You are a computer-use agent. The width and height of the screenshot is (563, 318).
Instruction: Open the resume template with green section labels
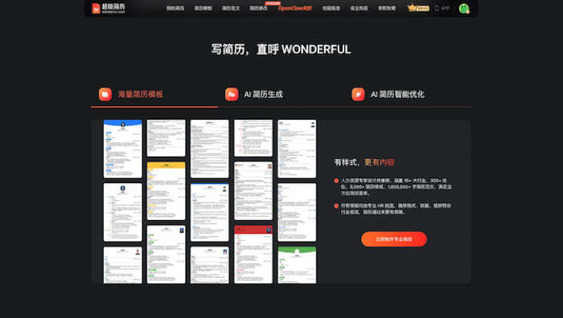click(x=166, y=255)
